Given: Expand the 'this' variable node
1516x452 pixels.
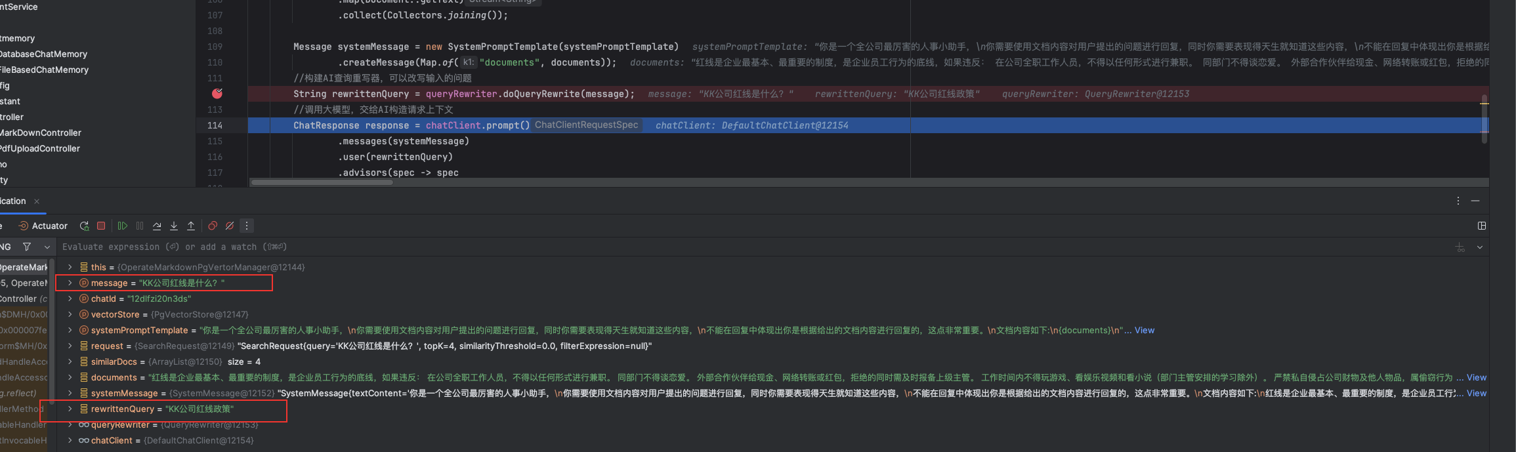Looking at the screenshot, I should pyautogui.click(x=70, y=267).
